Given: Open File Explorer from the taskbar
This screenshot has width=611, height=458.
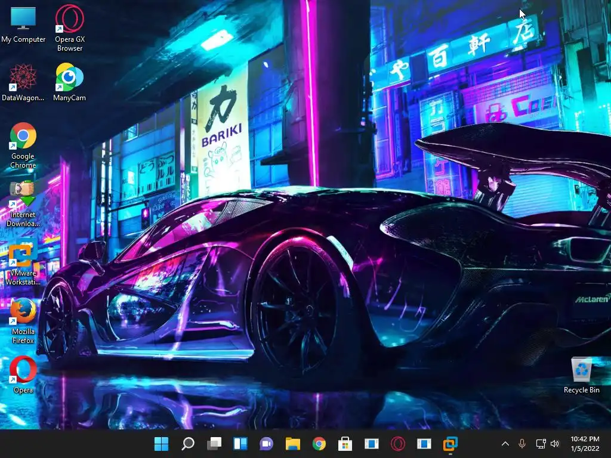Looking at the screenshot, I should pyautogui.click(x=292, y=444).
